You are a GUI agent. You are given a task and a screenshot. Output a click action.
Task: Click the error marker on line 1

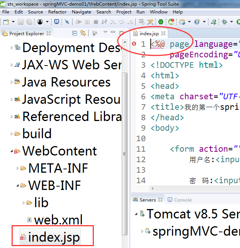coord(134,44)
